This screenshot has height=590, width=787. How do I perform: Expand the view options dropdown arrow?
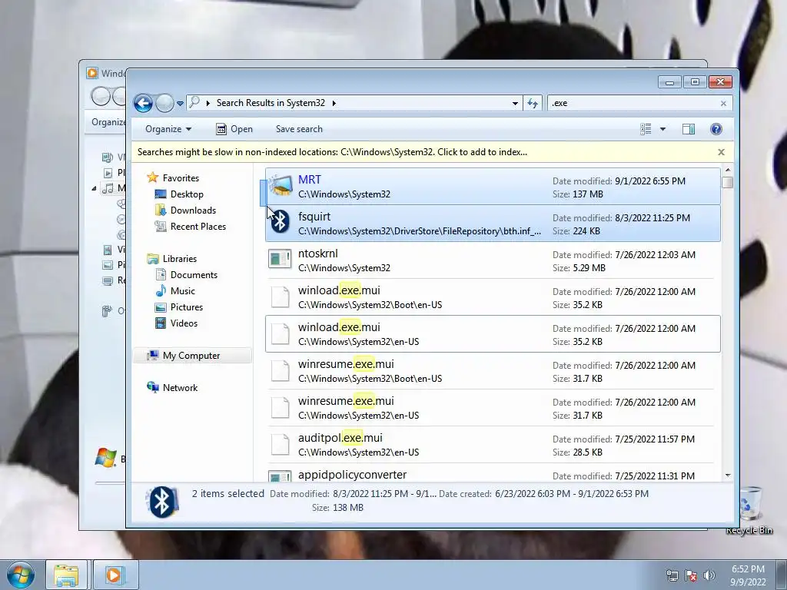click(662, 129)
